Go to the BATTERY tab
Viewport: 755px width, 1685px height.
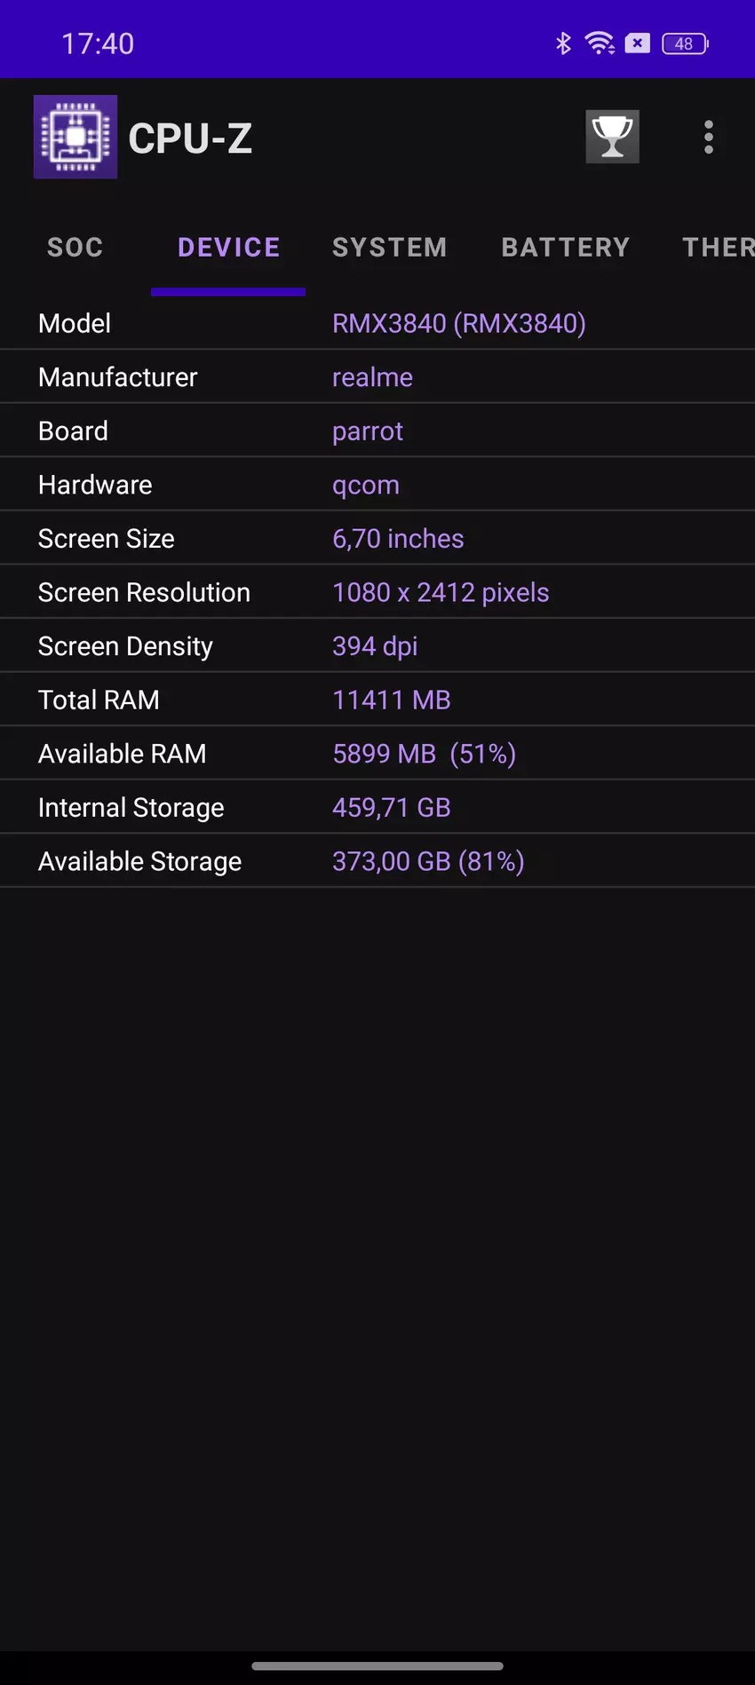(x=566, y=248)
